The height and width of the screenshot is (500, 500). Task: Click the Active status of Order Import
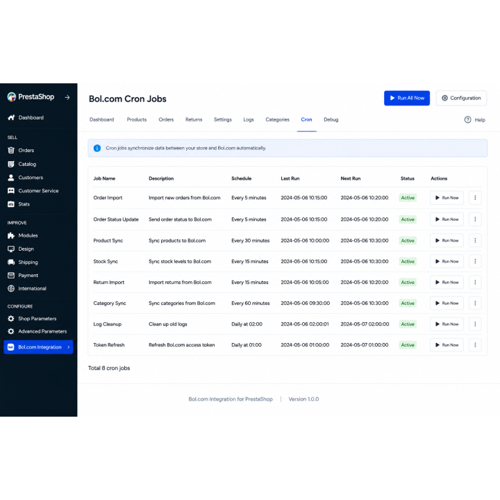[408, 198]
